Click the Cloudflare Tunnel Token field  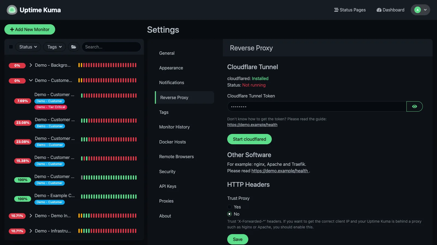point(317,106)
